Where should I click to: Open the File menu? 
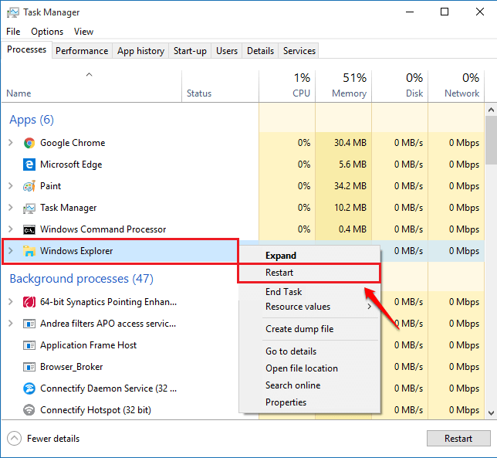13,32
